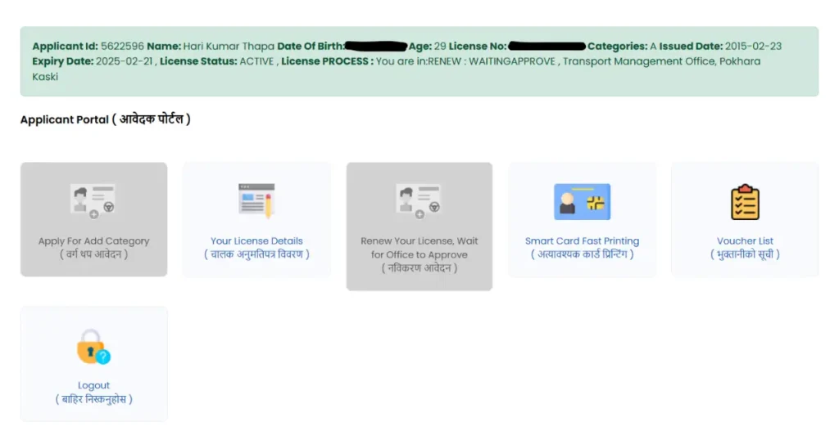839x440 pixels.
Task: Click the Applicant Id 5622596 value
Action: click(122, 47)
